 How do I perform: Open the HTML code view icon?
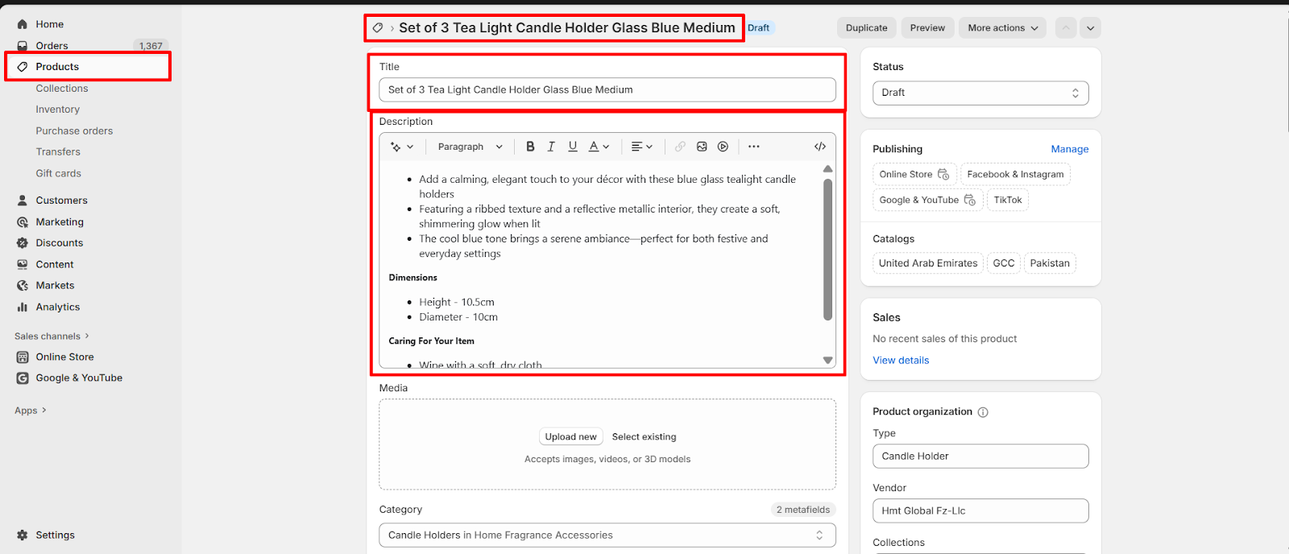(x=820, y=147)
